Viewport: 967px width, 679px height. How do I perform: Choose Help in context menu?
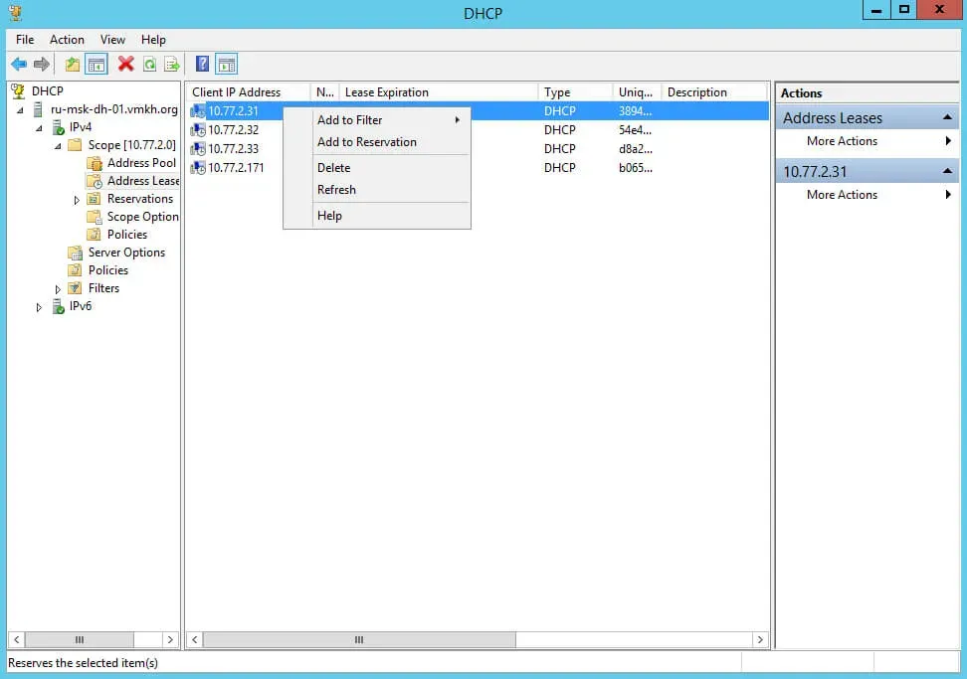pyautogui.click(x=377, y=216)
